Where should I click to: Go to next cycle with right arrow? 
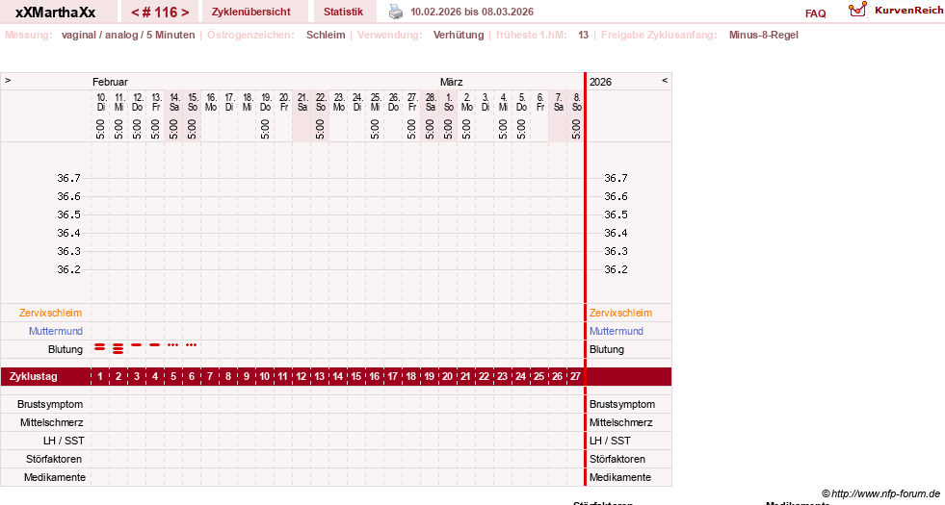[185, 13]
